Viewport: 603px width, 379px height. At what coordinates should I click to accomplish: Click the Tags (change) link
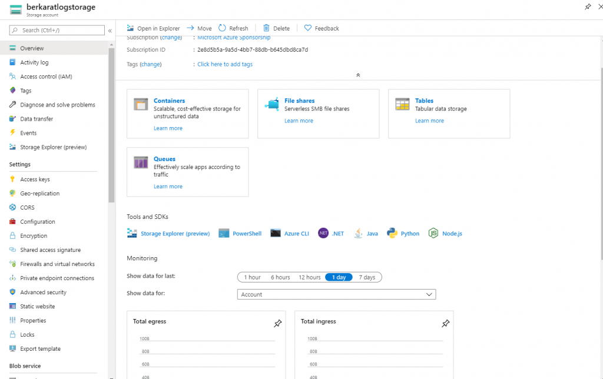click(x=151, y=64)
